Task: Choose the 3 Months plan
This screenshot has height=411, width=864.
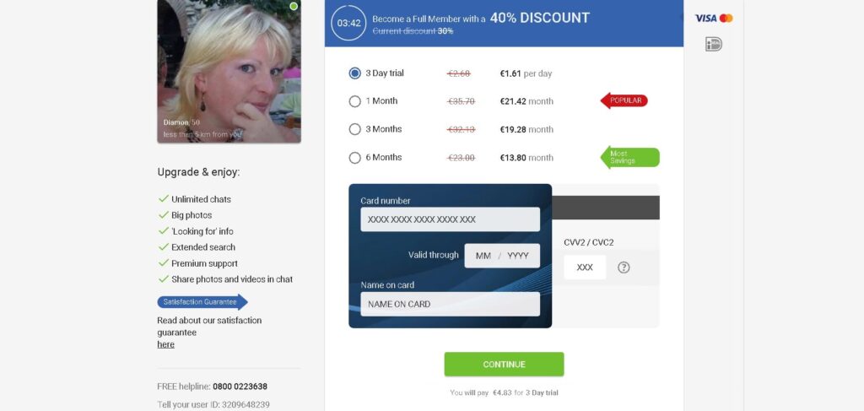Action: pos(355,129)
